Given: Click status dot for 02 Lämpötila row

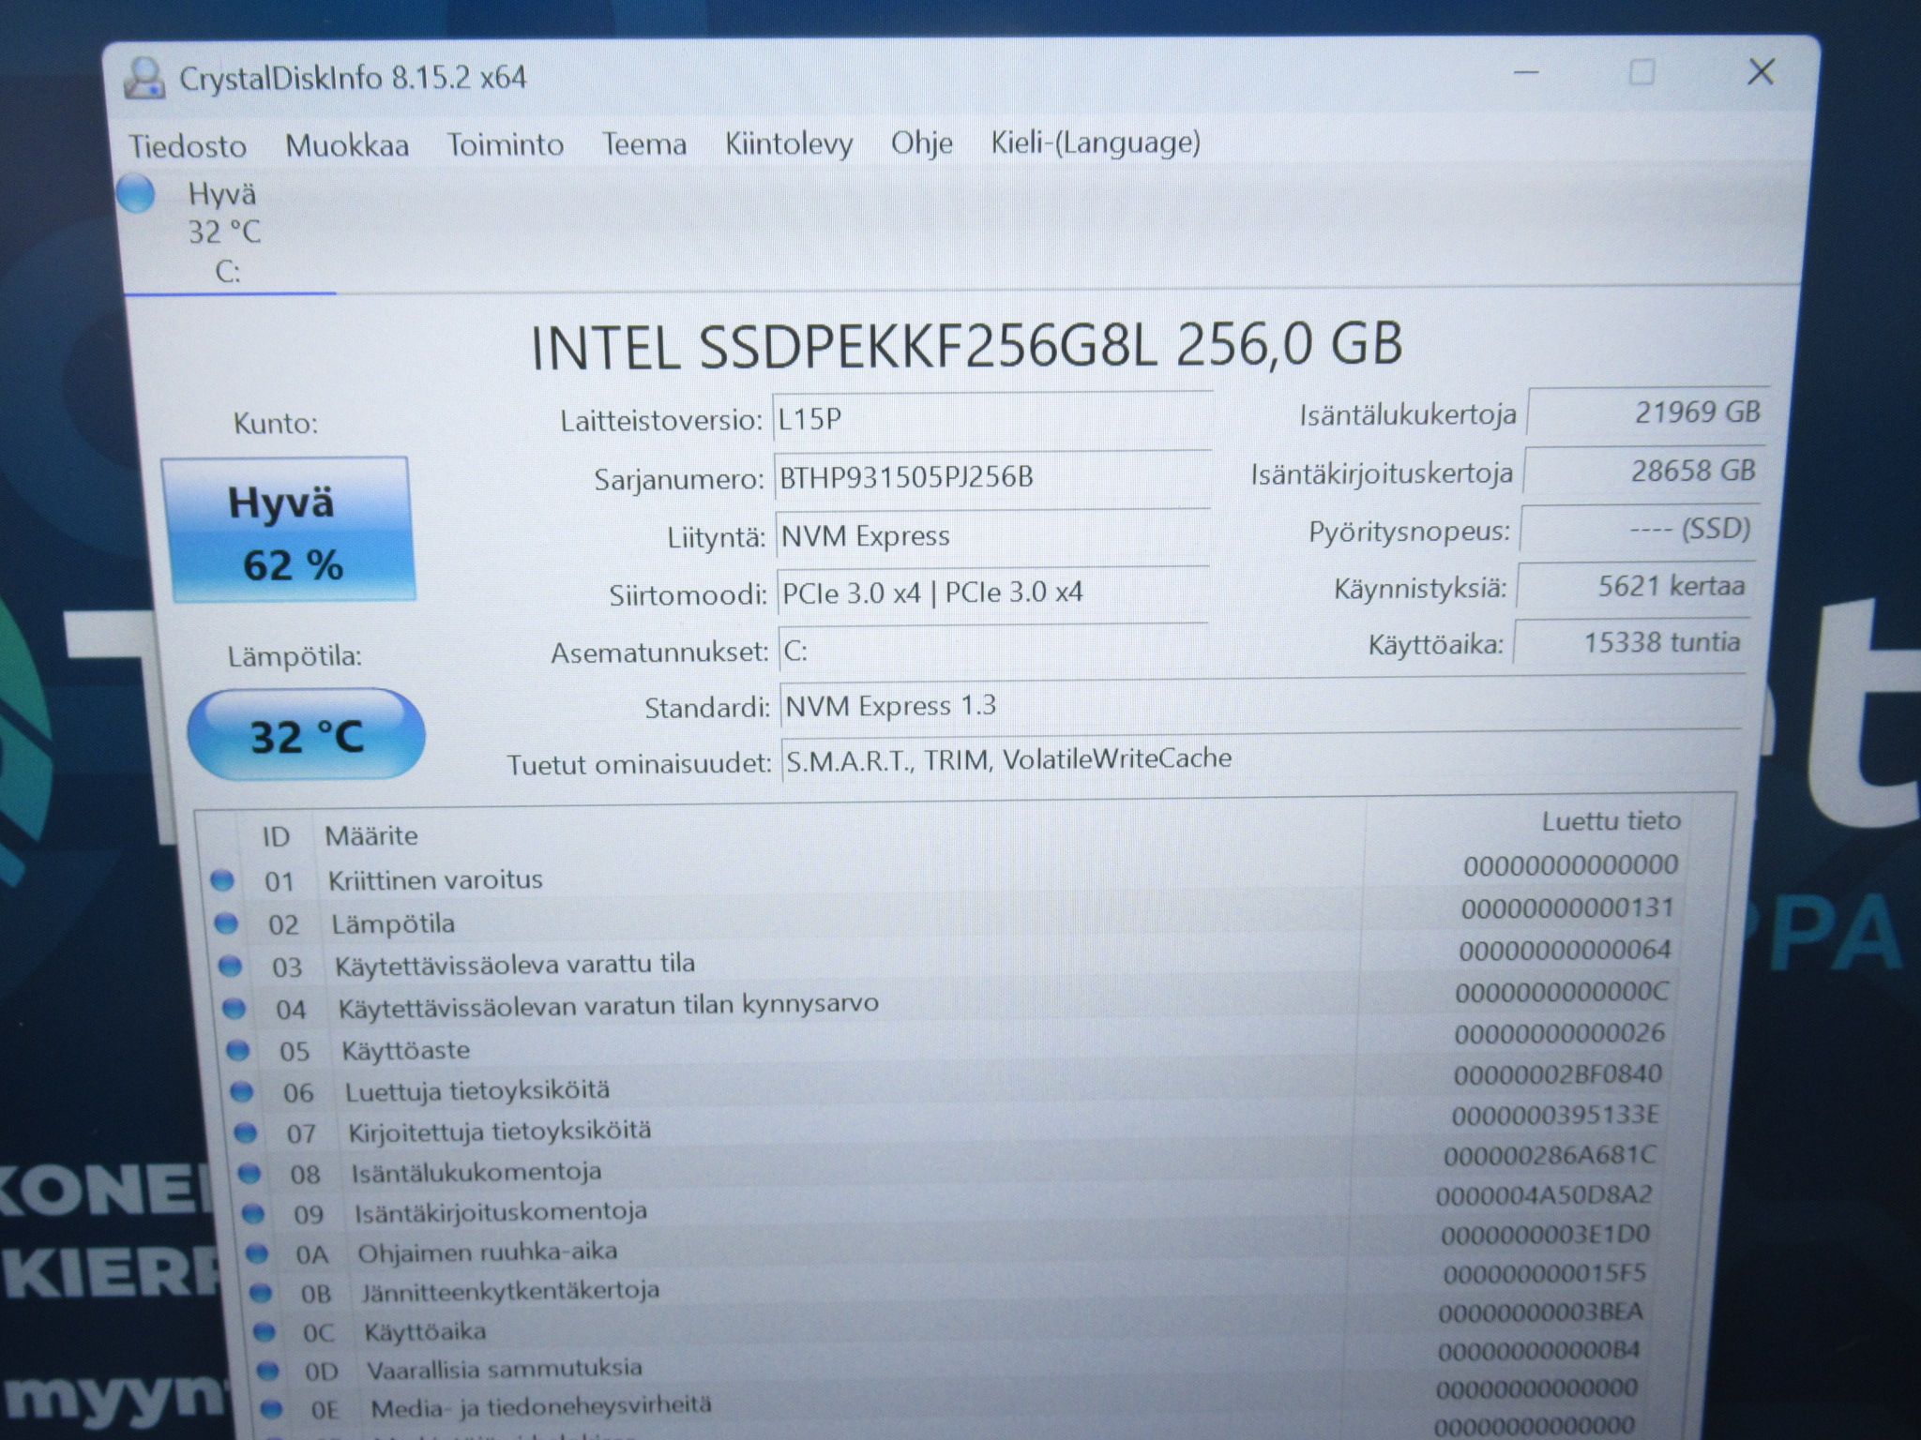Looking at the screenshot, I should 226,923.
